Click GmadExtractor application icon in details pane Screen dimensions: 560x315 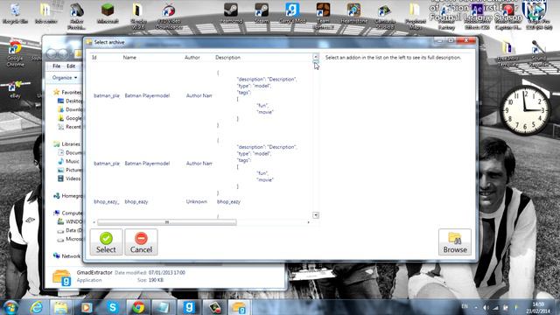pyautogui.click(x=62, y=278)
